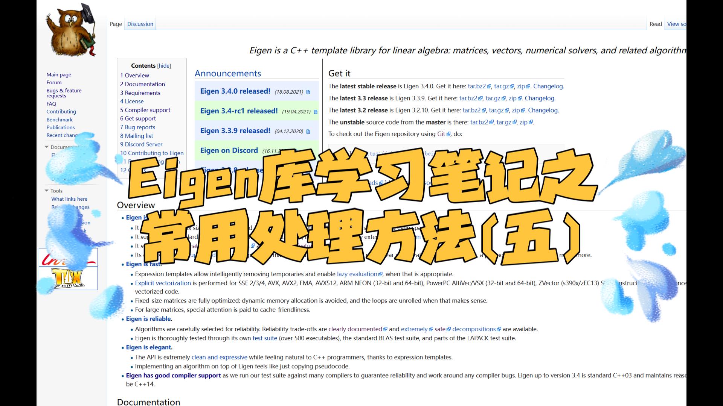Open the Changelog link for Eigen 3.4.0
The width and height of the screenshot is (723, 406).
[548, 86]
